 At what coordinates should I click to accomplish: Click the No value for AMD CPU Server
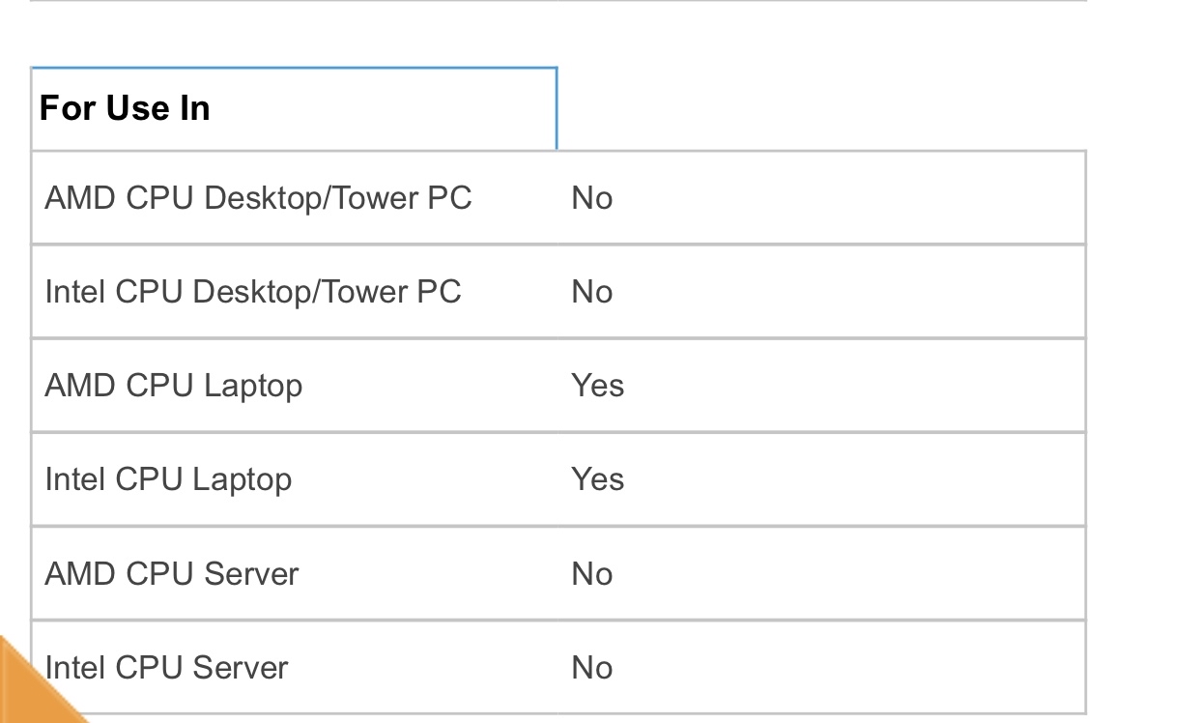pyautogui.click(x=591, y=573)
